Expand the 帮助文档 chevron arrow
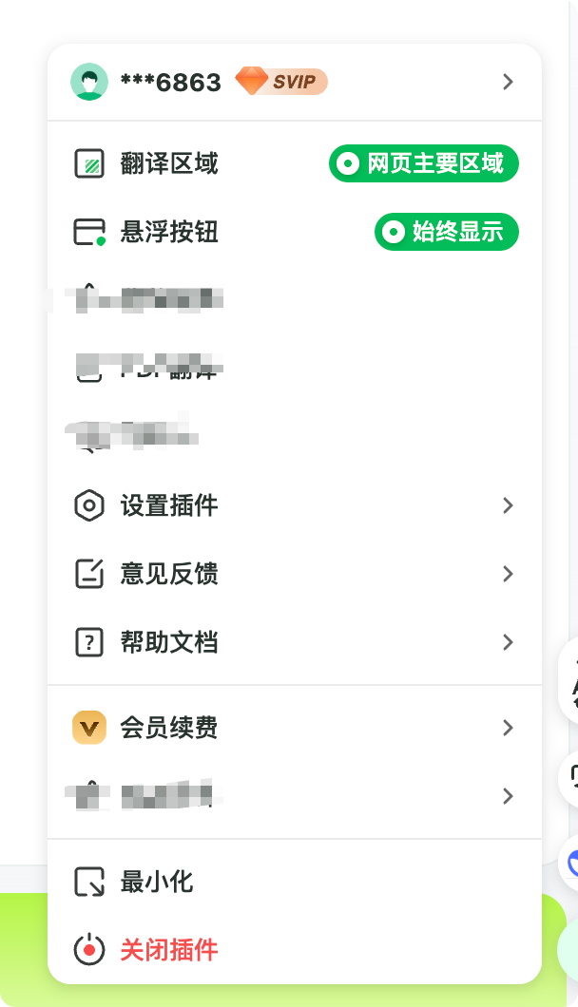The width and height of the screenshot is (578, 1007). [x=508, y=642]
